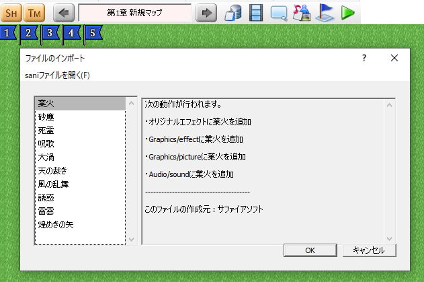Confirm import with OK button
The image size is (424, 282).
310,250
